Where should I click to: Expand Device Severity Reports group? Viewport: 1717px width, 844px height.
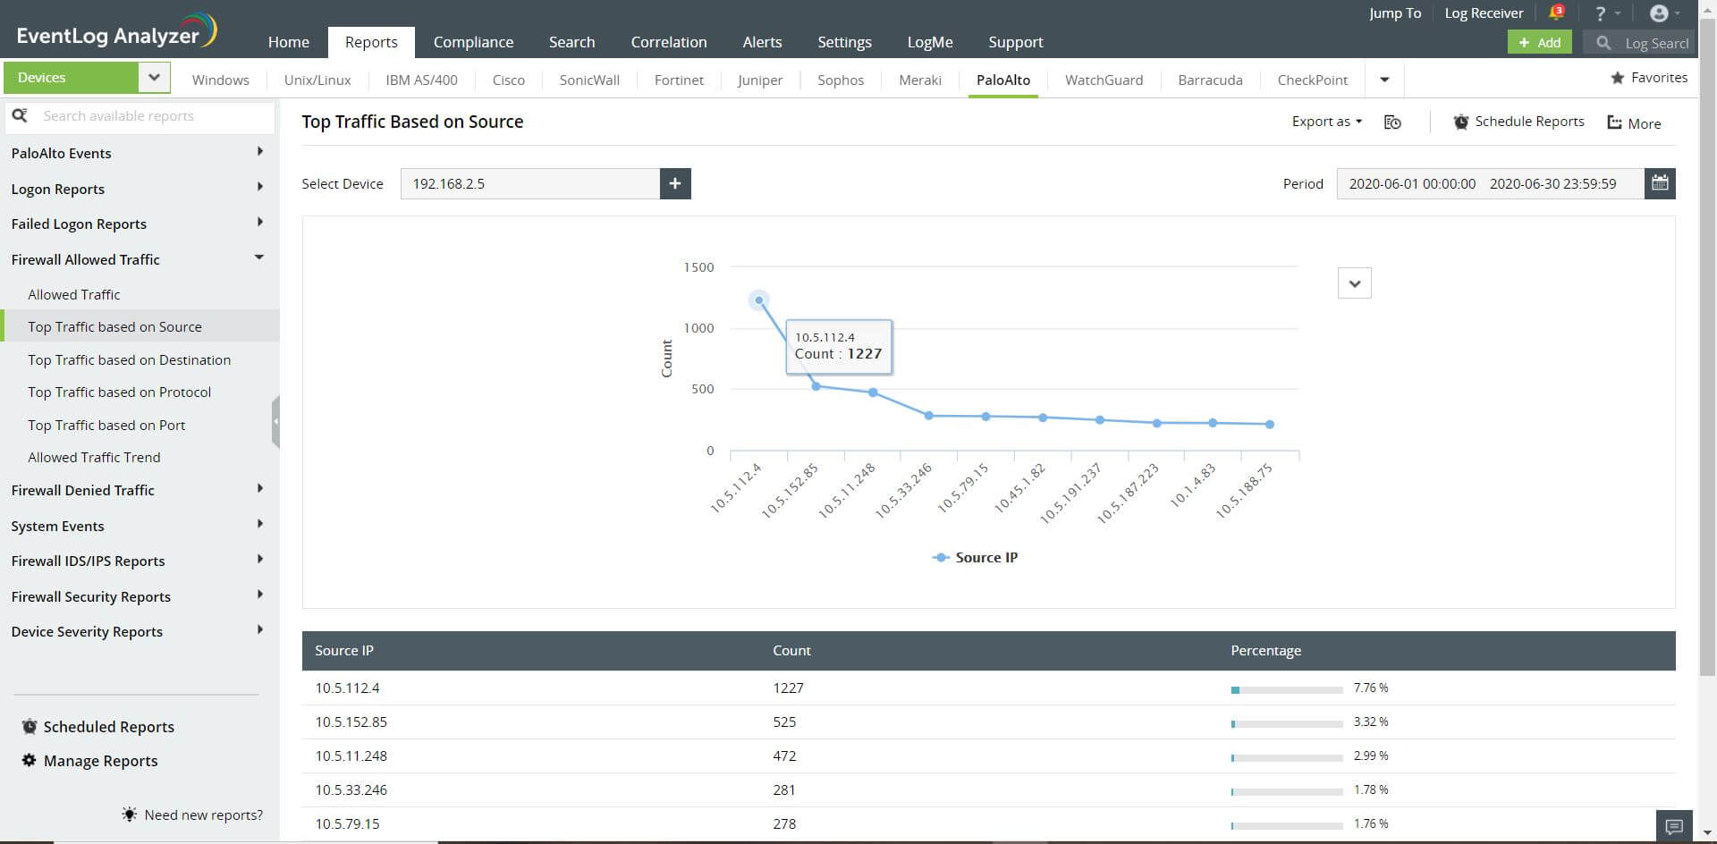coord(260,629)
